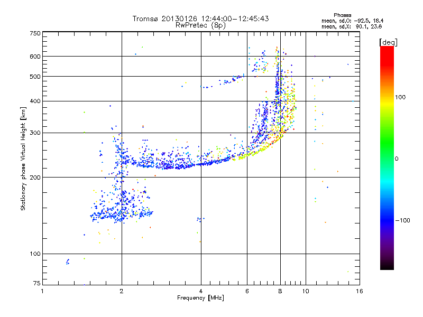Click the y-axis tick label '500'

[x=35, y=77]
